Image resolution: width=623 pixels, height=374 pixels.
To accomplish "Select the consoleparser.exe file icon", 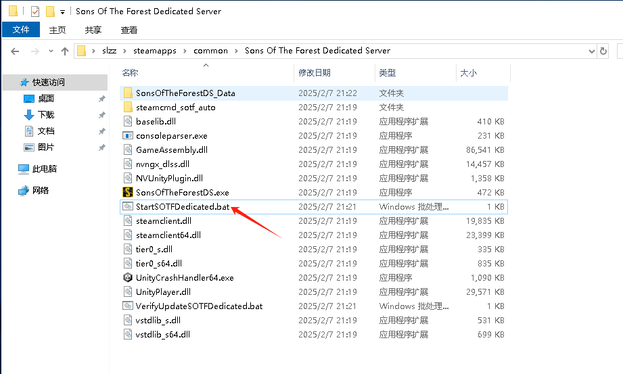I will 128,135.
